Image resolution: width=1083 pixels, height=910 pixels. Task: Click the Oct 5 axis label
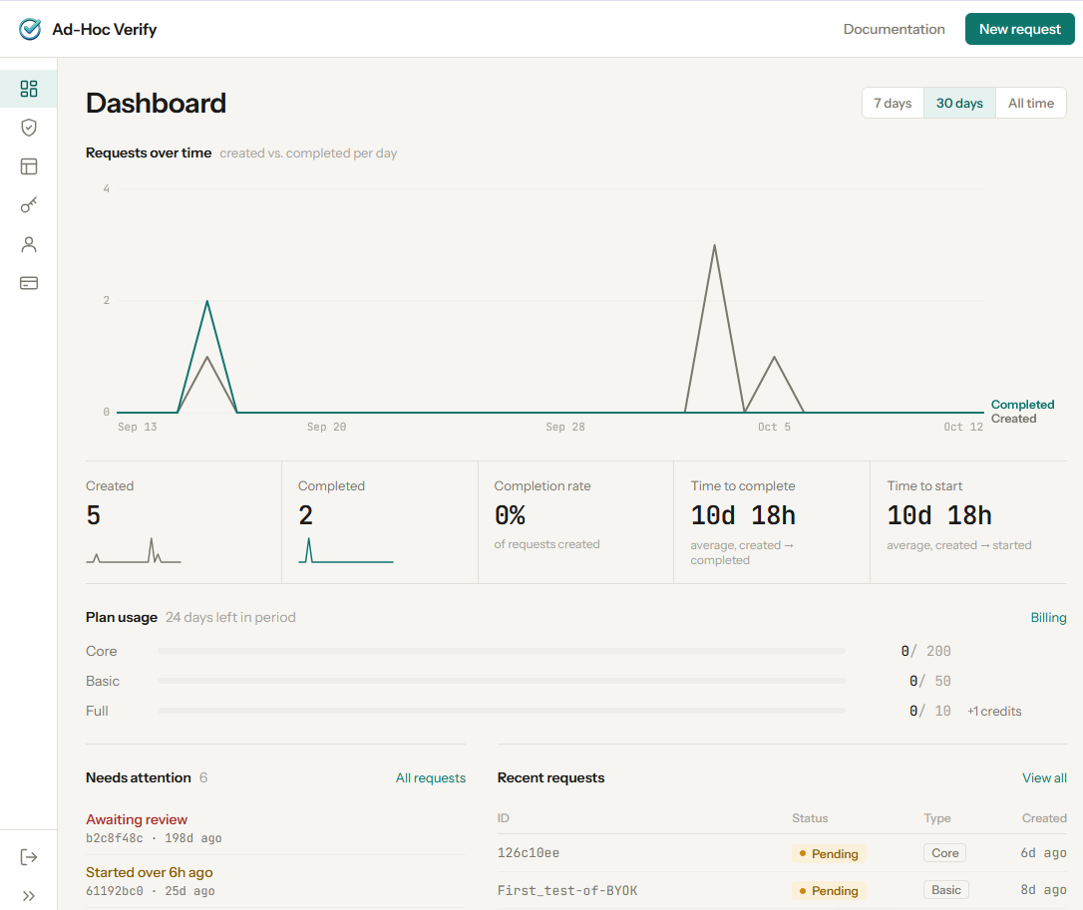tap(774, 427)
